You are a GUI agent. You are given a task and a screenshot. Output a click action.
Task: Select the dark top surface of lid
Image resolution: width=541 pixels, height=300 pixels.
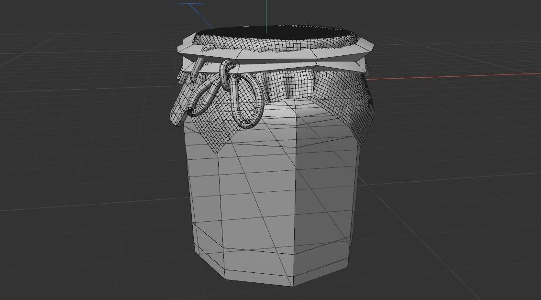pyautogui.click(x=276, y=33)
